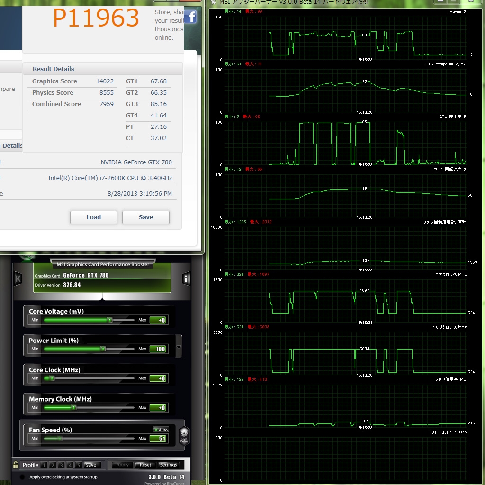This screenshot has width=485, height=485.
Task: Click the GT1 result 67.68
Action: pos(158,81)
